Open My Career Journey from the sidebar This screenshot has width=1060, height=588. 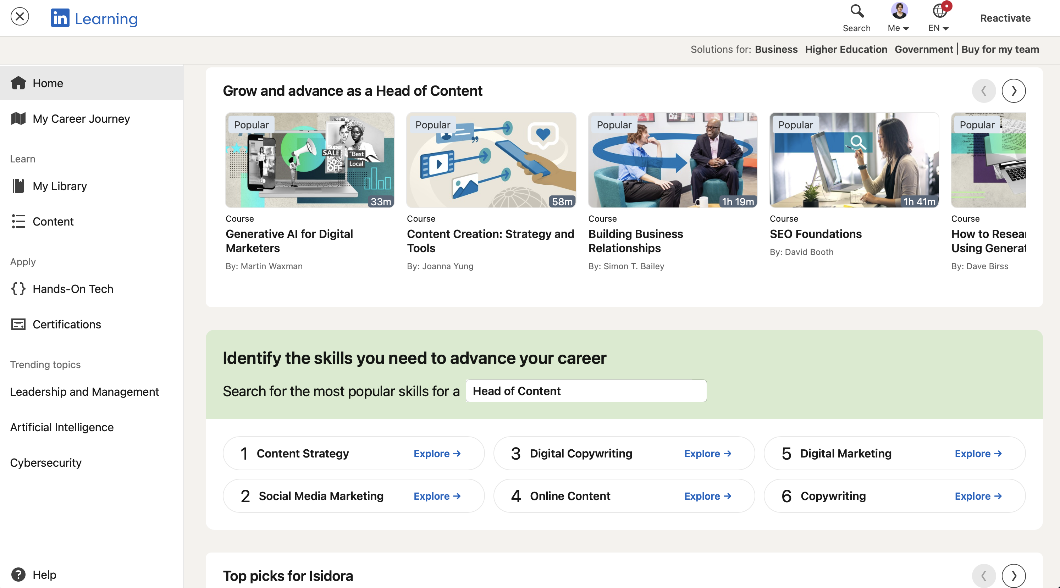(81, 118)
